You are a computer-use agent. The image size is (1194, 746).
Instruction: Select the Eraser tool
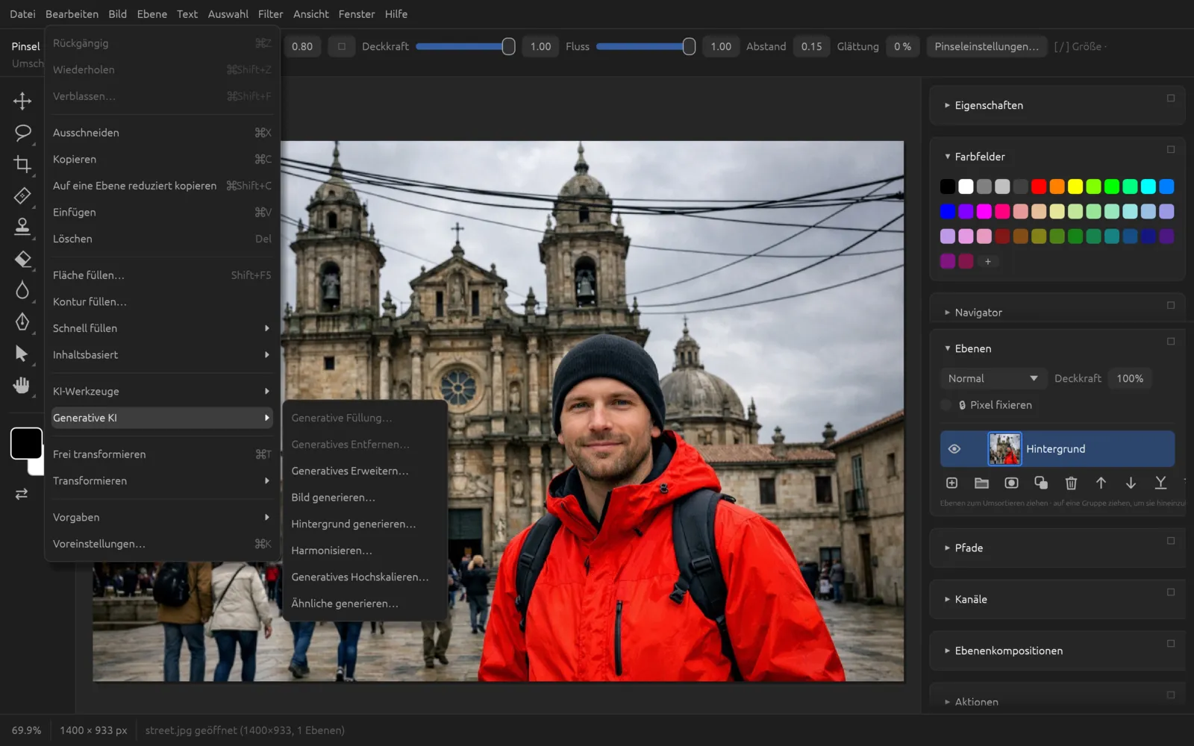[22, 259]
